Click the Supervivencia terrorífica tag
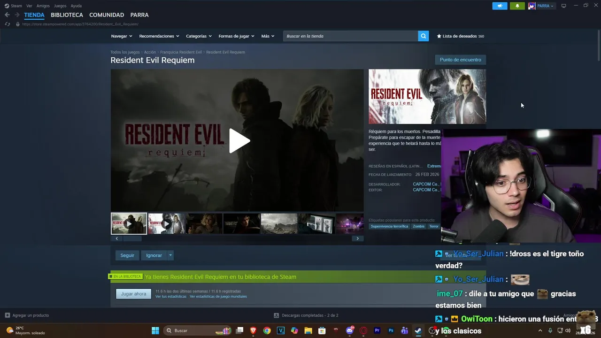The height and width of the screenshot is (338, 601). coord(389,226)
